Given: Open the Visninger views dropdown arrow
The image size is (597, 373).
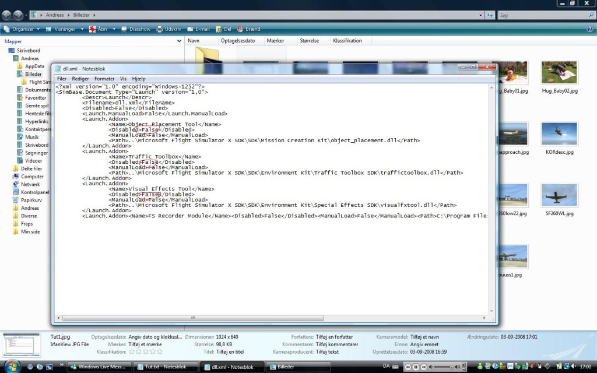Looking at the screenshot, I should click(82, 29).
